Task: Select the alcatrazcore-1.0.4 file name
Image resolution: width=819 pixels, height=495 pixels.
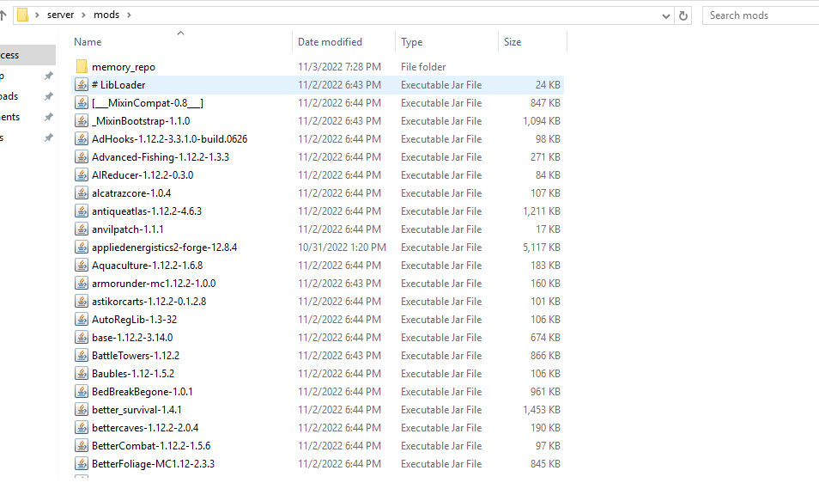Action: click(x=131, y=192)
